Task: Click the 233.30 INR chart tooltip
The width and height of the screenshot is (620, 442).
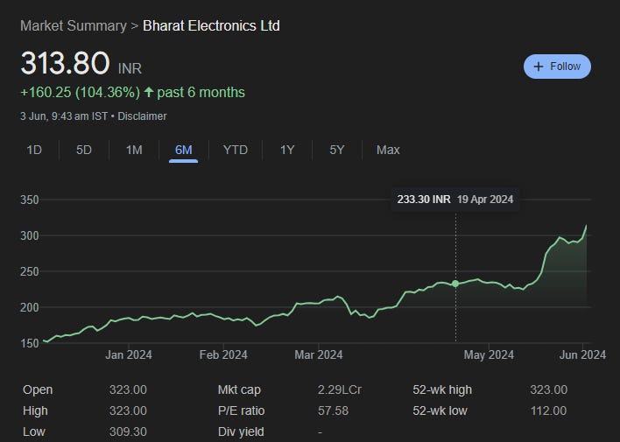Action: pyautogui.click(x=455, y=200)
